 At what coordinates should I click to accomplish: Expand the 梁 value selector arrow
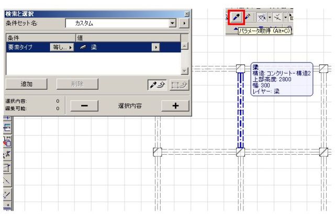coord(155,48)
